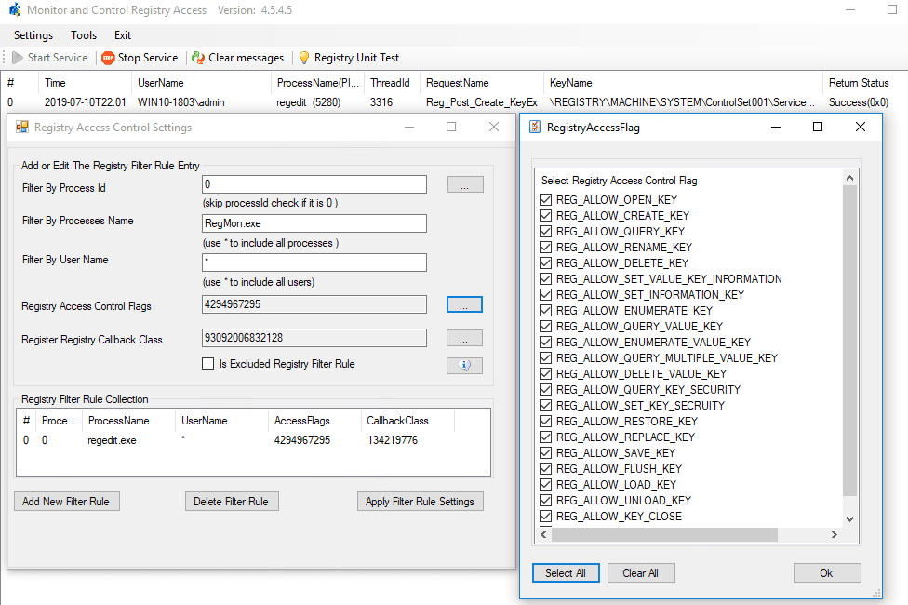The image size is (908, 605).
Task: Toggle REG_ALLOW_DELETE_VALUE_KEY checkbox
Action: tap(545, 374)
